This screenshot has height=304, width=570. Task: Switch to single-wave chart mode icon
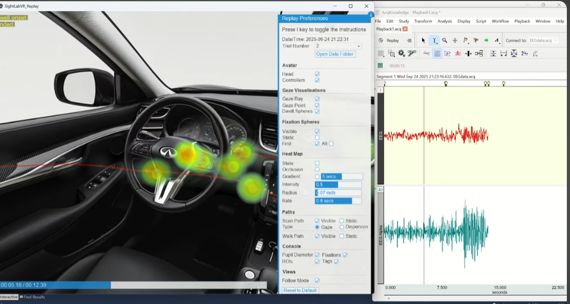pyautogui.click(x=427, y=54)
